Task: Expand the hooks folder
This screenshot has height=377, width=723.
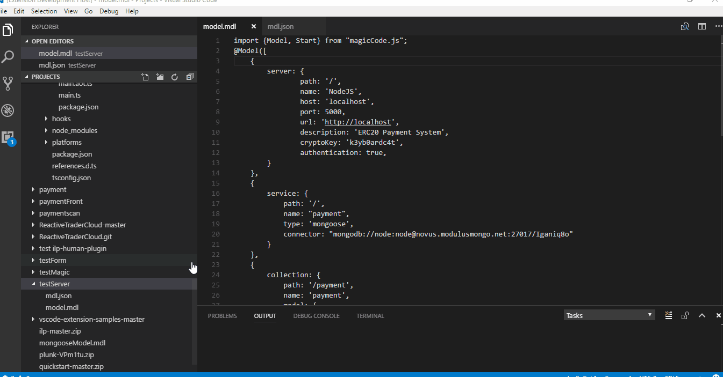Action: pyautogui.click(x=109, y=119)
